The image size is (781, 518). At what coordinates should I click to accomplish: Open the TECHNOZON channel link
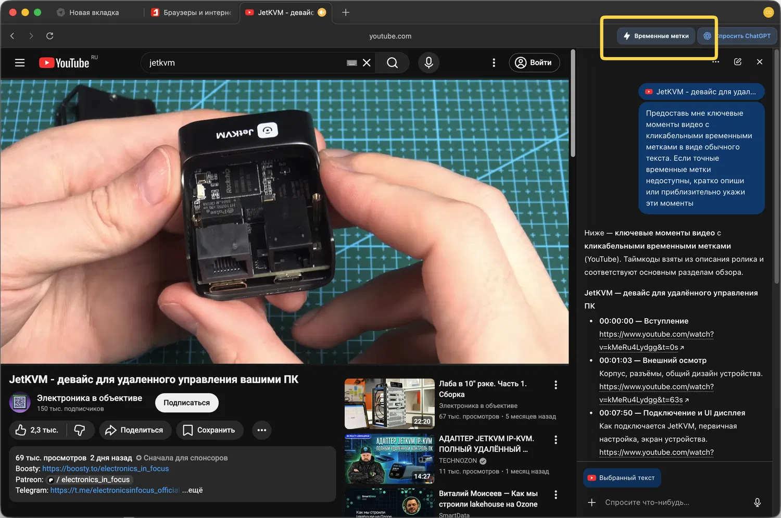[458, 461]
